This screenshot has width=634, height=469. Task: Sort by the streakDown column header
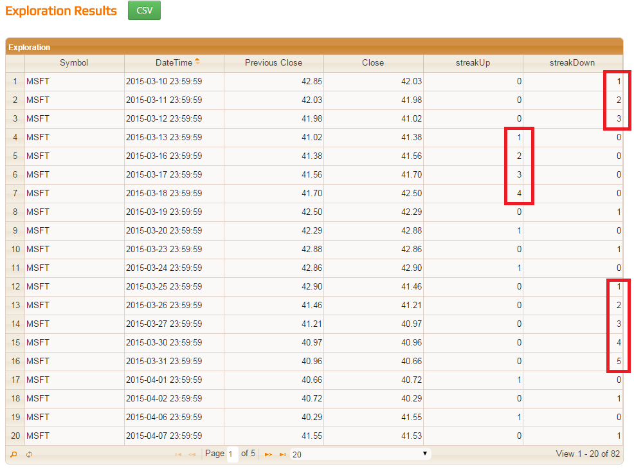tap(572, 62)
